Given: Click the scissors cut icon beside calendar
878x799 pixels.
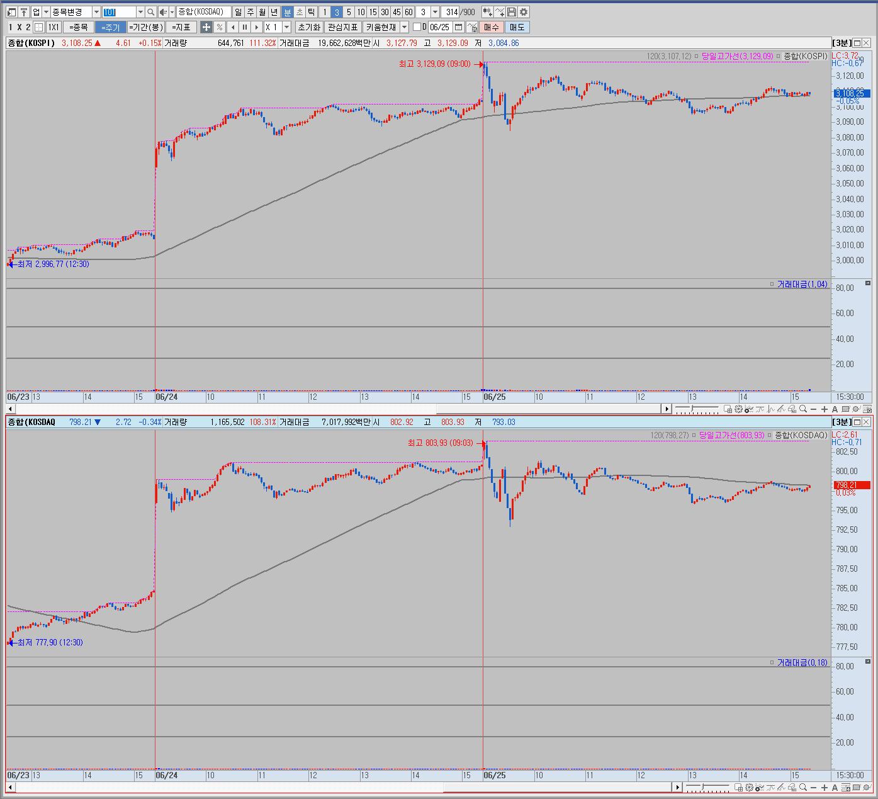Looking at the screenshot, I should [x=472, y=27].
